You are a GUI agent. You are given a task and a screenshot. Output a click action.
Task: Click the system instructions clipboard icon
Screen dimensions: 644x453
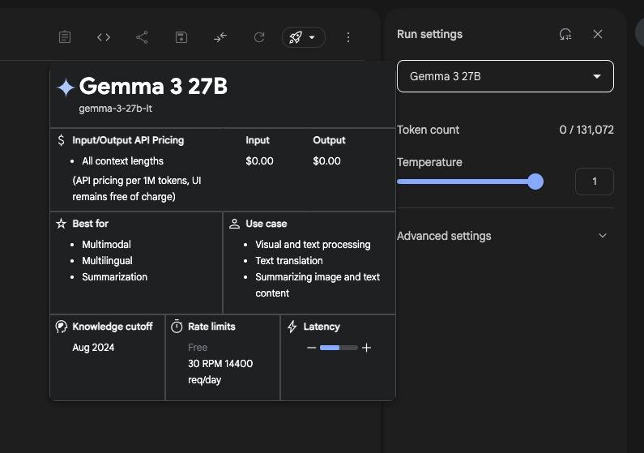click(65, 37)
